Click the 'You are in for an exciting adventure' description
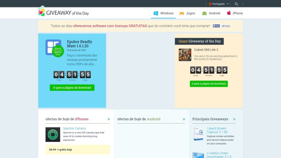The image size is (281, 158). click(x=216, y=58)
